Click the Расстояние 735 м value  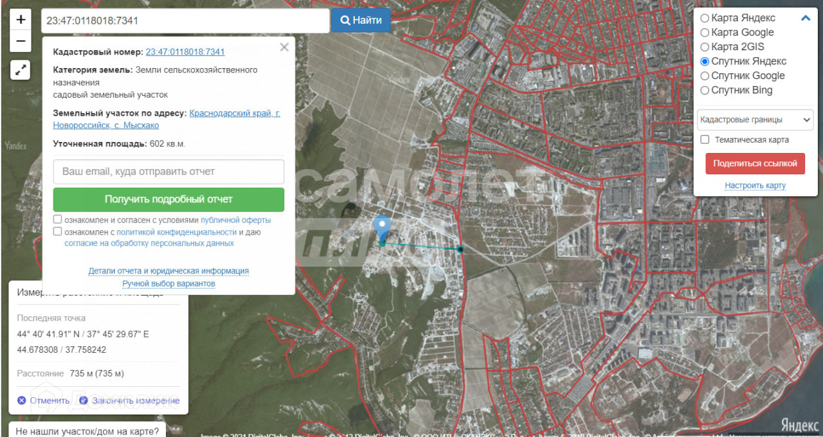[96, 373]
